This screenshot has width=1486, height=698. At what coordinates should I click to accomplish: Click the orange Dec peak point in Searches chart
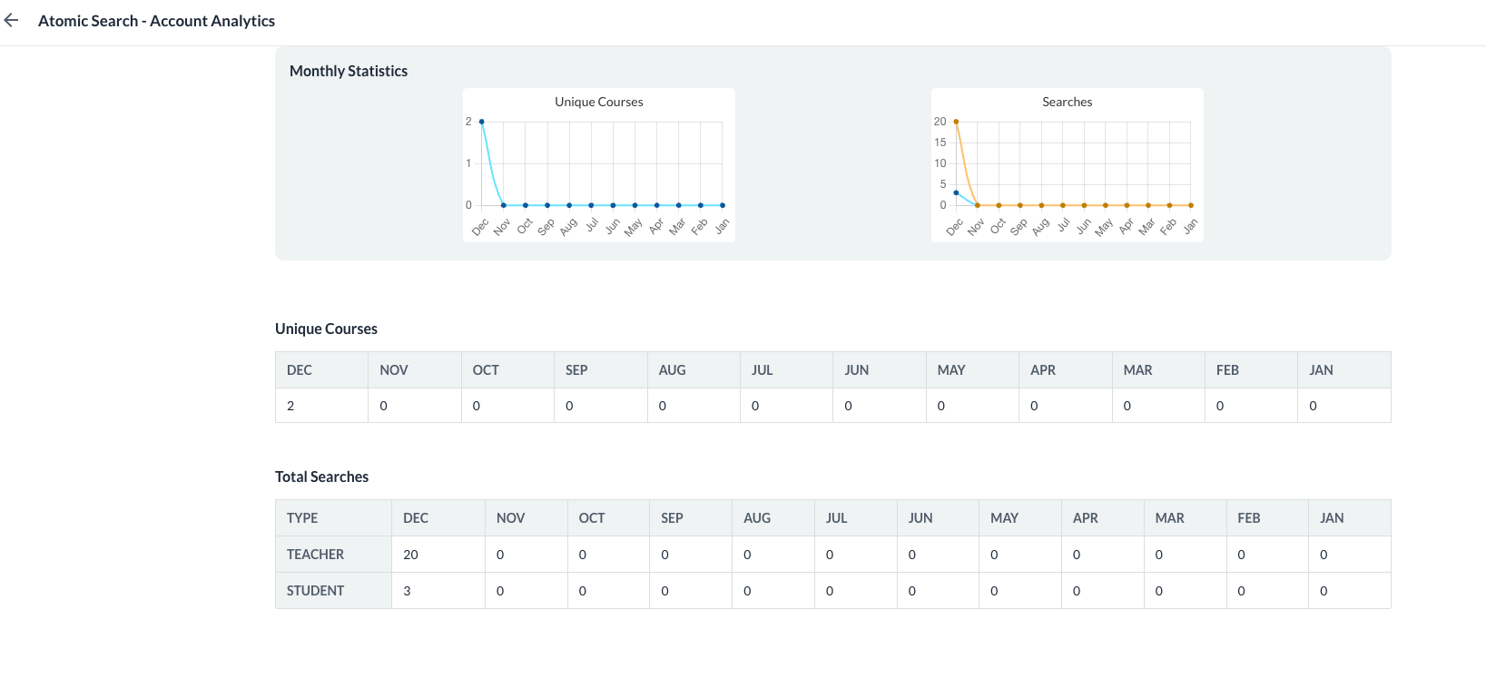pyautogui.click(x=956, y=122)
